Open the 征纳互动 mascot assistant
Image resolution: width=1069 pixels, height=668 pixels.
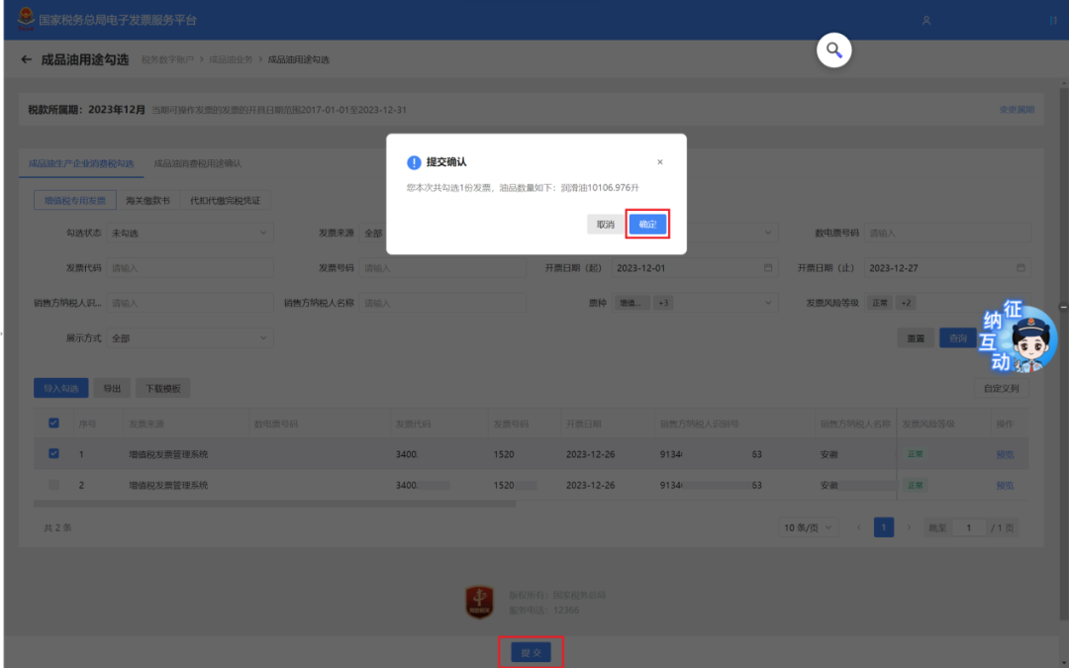pyautogui.click(x=1019, y=336)
